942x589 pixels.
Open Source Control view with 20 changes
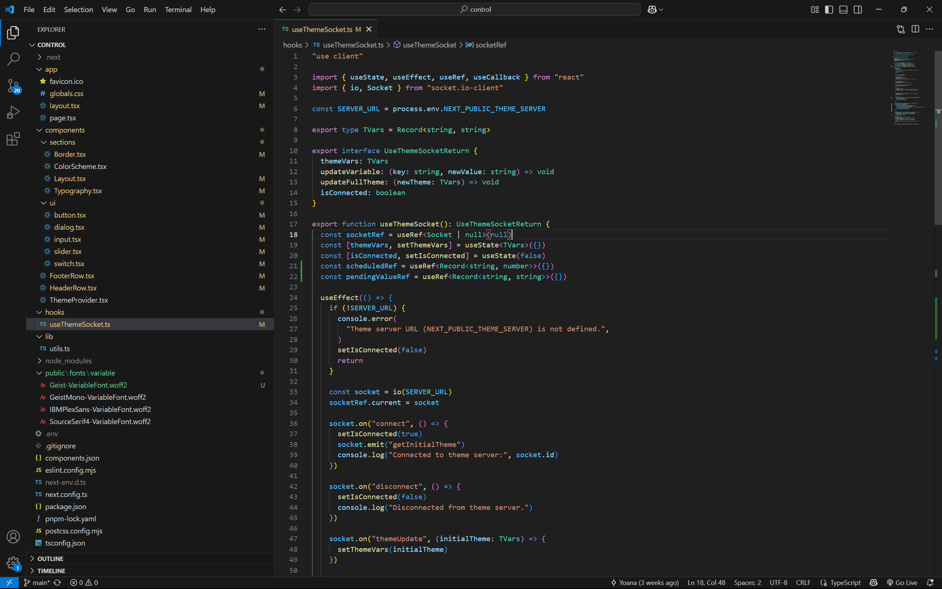click(13, 86)
